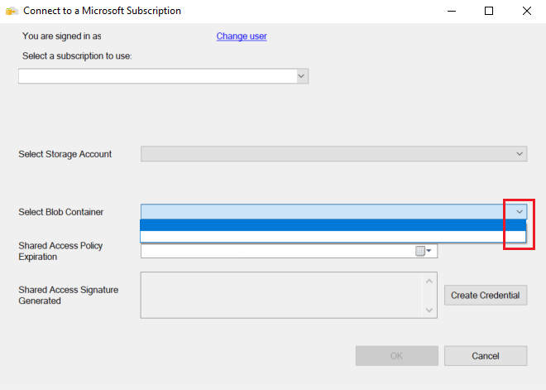Maximize the Connect to Microsoft Subscription dialog
The width and height of the screenshot is (546, 390).
coord(489,12)
